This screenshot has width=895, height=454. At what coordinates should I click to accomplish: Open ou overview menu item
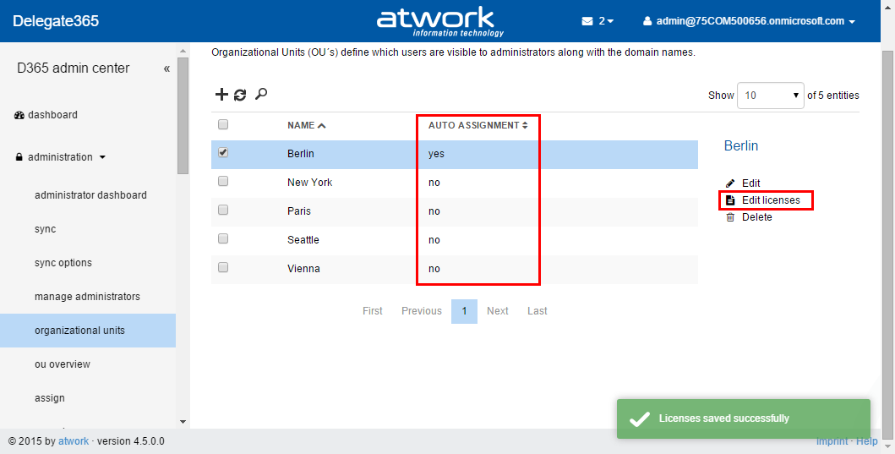coord(63,364)
